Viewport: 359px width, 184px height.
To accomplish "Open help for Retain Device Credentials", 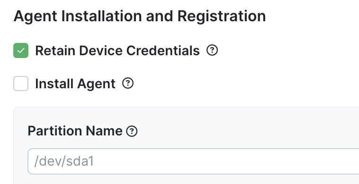I will [212, 50].
